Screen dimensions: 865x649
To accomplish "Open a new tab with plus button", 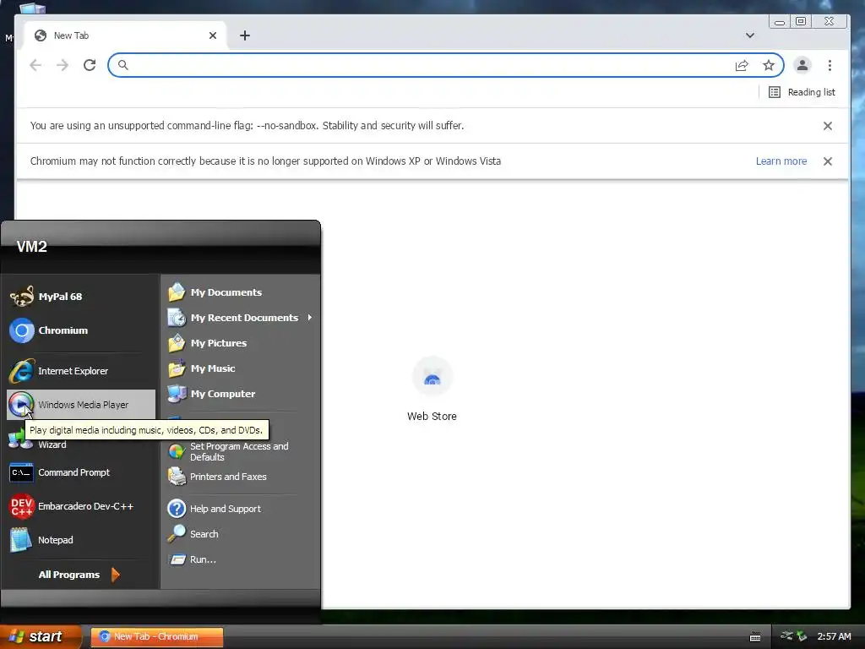I will [245, 35].
